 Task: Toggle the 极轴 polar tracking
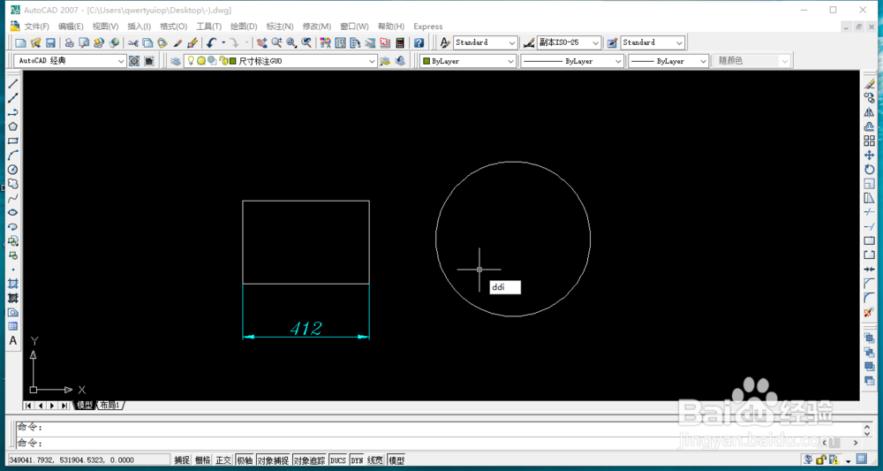(x=245, y=460)
